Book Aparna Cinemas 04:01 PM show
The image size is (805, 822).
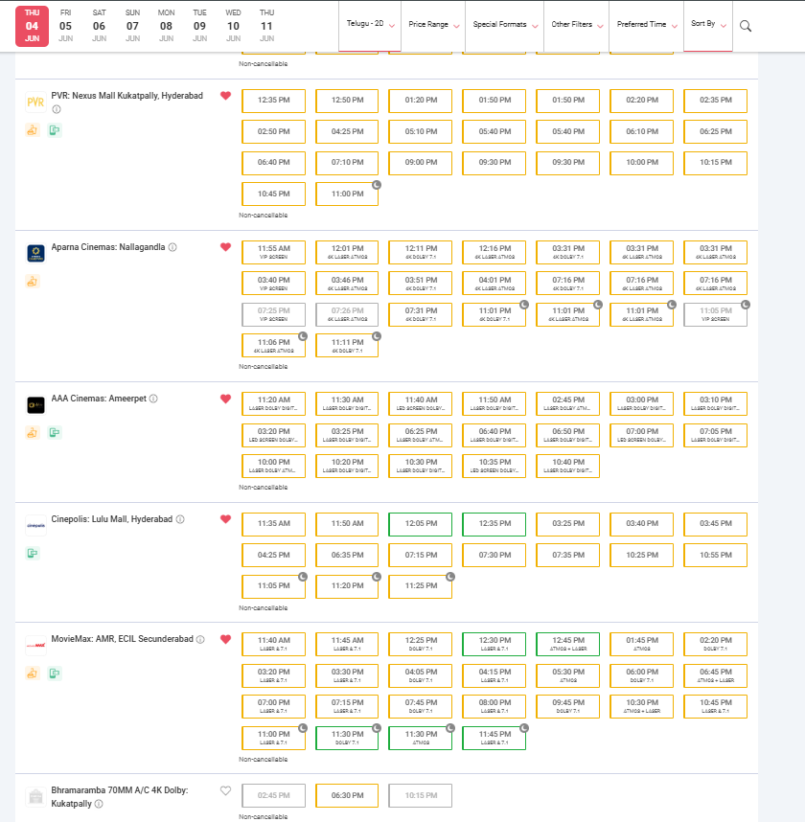click(494, 284)
